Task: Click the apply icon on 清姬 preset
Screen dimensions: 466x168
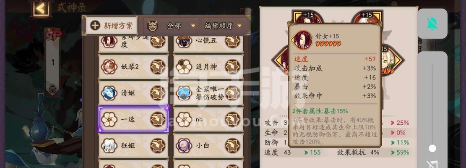Action: point(158,93)
